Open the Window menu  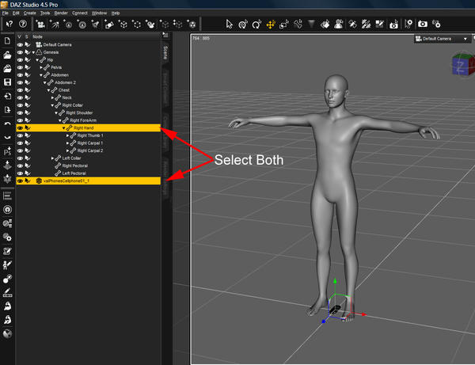coord(99,13)
